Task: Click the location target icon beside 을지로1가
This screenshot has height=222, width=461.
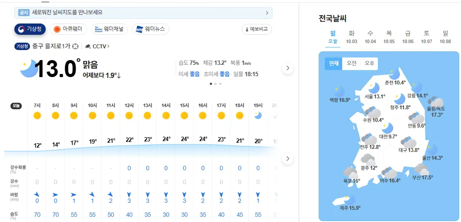Action: 75,46
